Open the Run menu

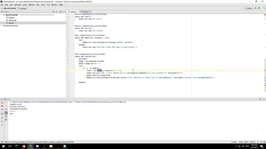tap(38, 5)
